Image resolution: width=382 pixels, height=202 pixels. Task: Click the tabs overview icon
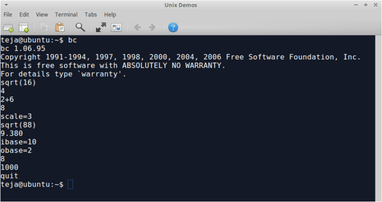[x=116, y=27]
